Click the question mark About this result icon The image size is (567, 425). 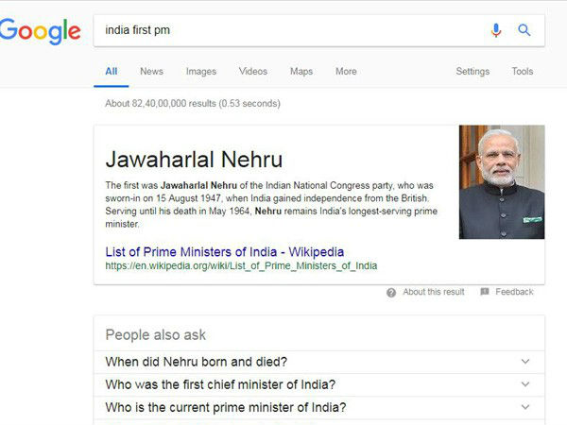point(391,293)
